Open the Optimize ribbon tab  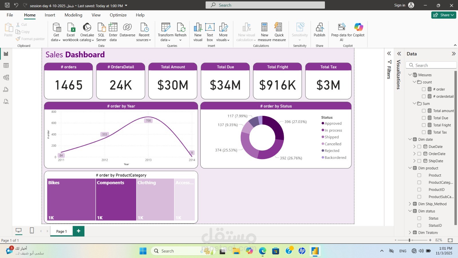pyautogui.click(x=118, y=15)
